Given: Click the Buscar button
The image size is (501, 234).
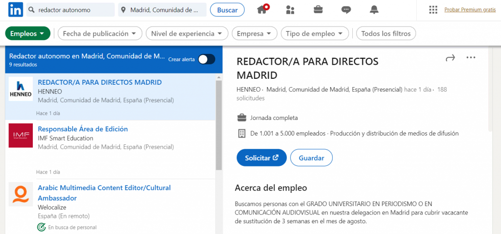Looking at the screenshot, I should [227, 10].
